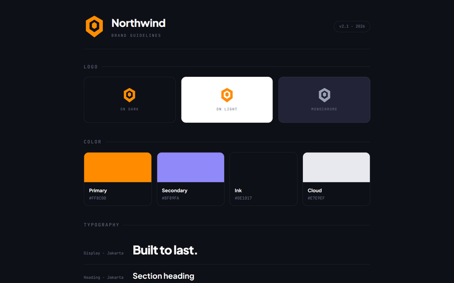
Task: Click the #8F89FA hex code
Action: tap(170, 198)
